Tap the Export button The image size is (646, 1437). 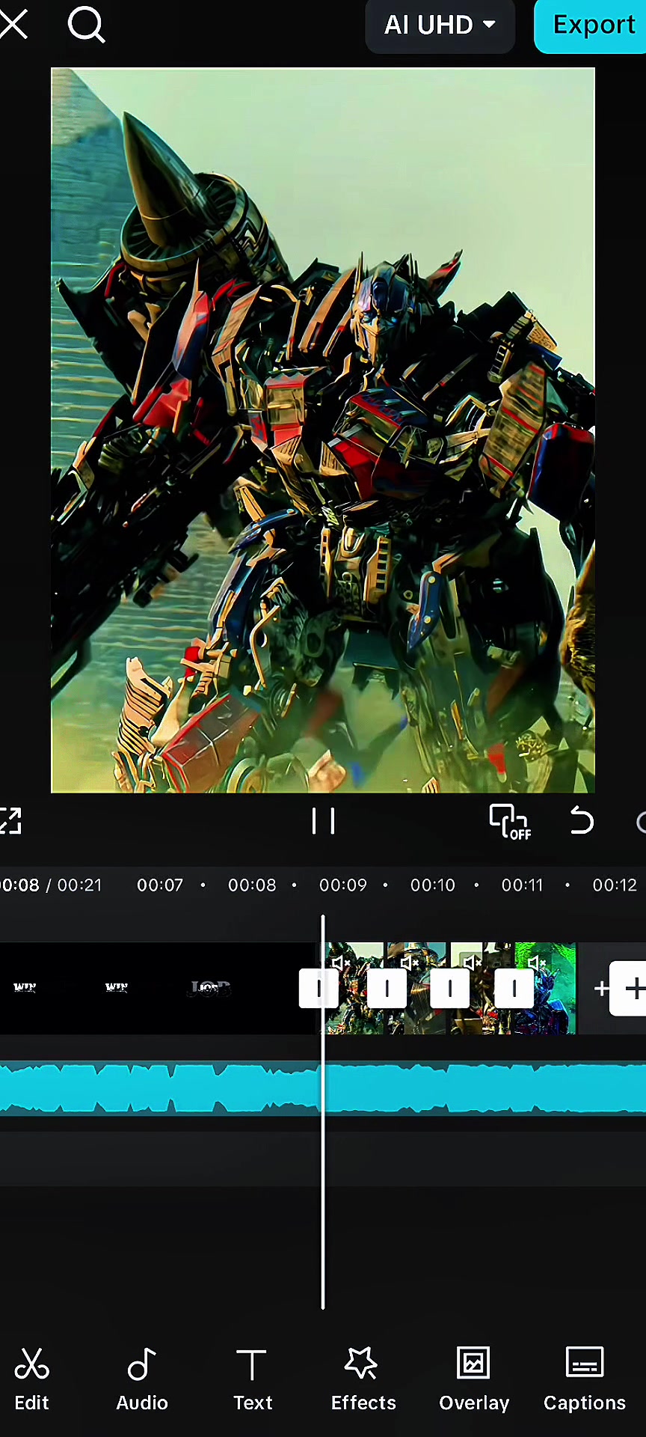pos(591,25)
